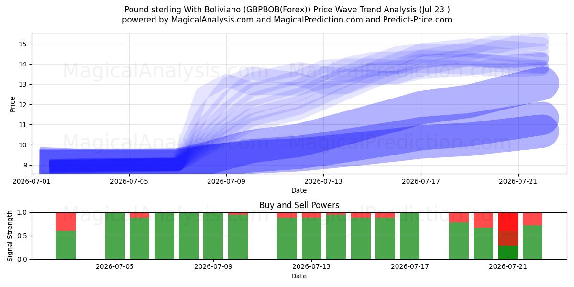The image size is (574, 287).
Task: Click the price chart date tick '2026-07-09'
Action: pos(226,181)
